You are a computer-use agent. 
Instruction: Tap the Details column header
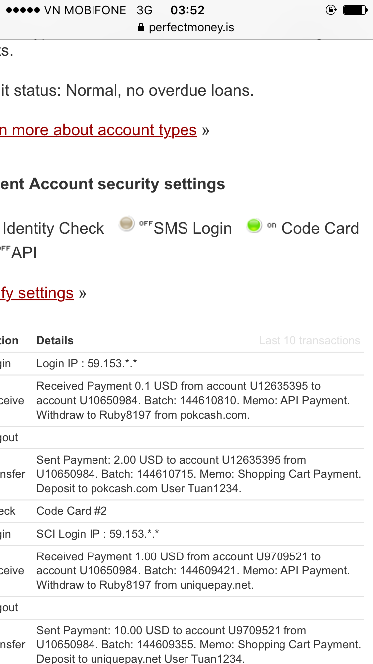55,341
